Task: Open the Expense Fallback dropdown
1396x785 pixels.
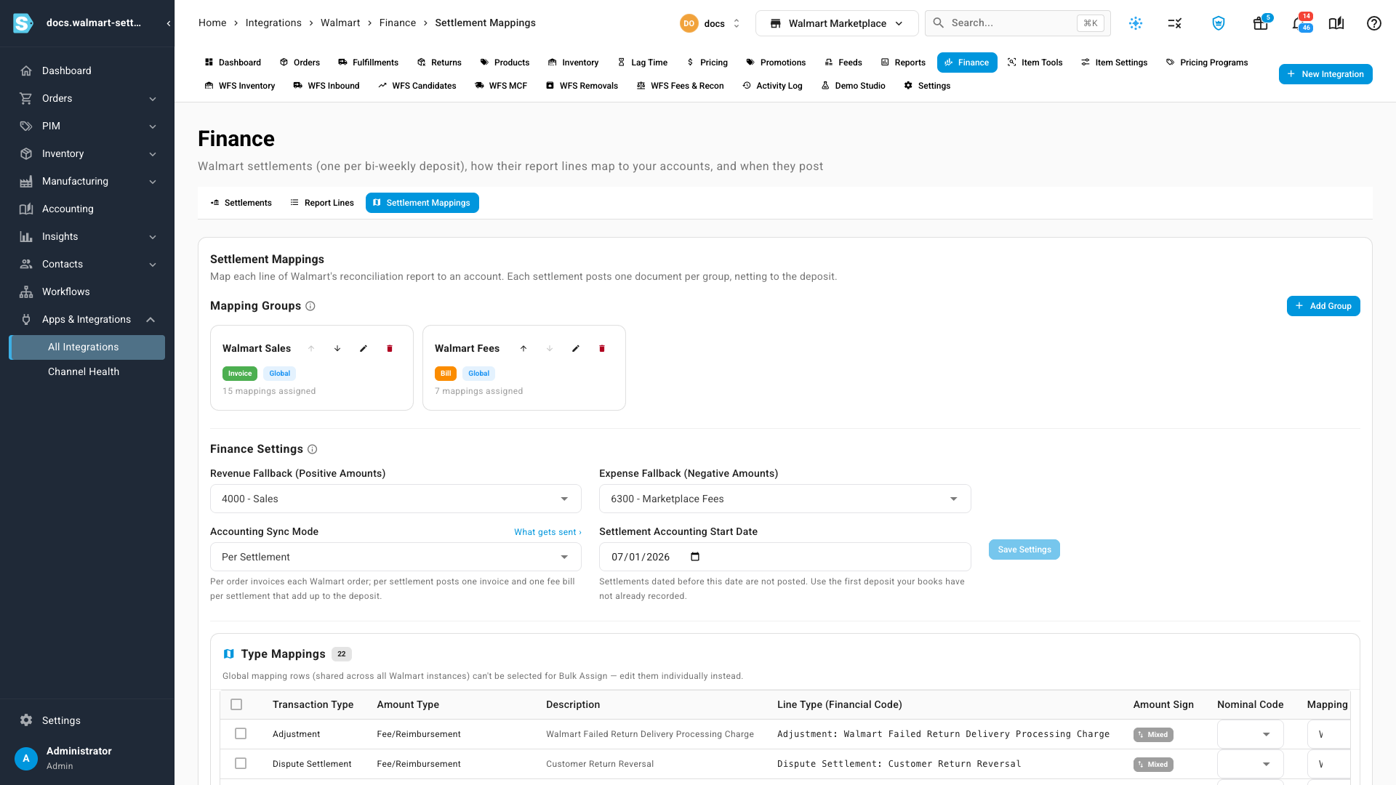Action: pyautogui.click(x=785, y=499)
